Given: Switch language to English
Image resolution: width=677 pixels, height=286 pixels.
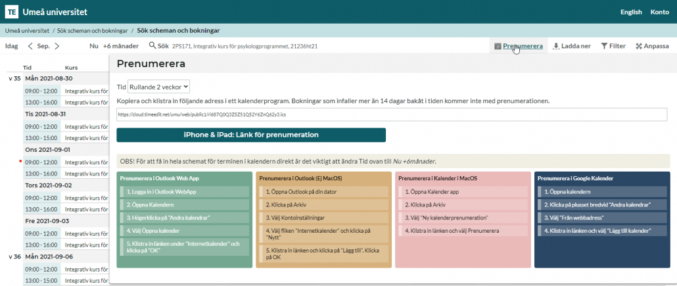Looking at the screenshot, I should click(631, 12).
